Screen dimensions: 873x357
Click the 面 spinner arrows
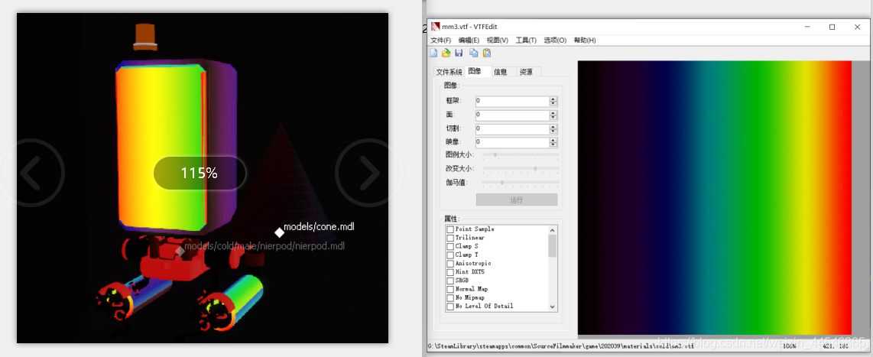click(553, 115)
